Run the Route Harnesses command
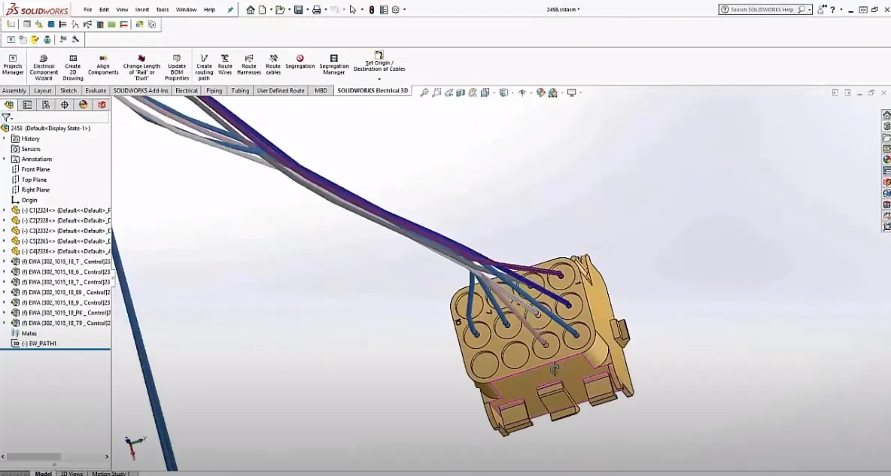 coord(249,65)
